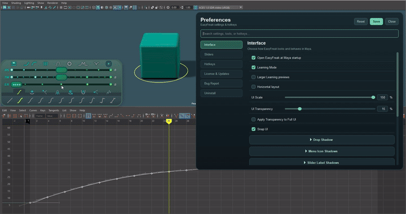Click the Y-shaped fork icon in EasyFreak panel
This screenshot has width=406, height=214.
coord(96,64)
